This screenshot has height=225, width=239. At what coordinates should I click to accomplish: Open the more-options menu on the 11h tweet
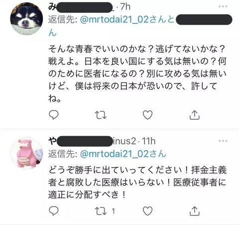point(223,141)
